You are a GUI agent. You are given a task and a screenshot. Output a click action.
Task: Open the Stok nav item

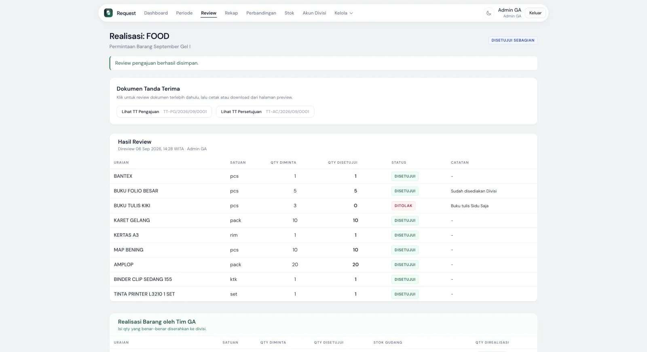point(289,13)
